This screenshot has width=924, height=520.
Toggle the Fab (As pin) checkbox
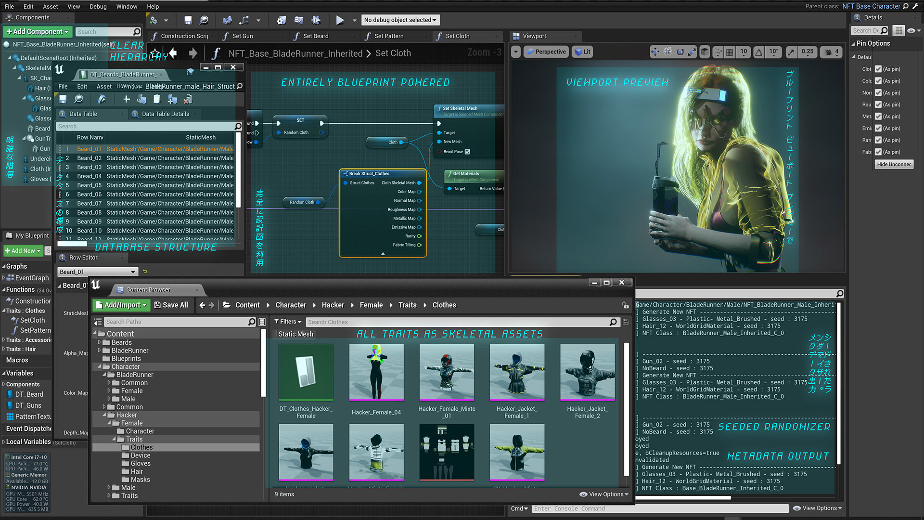(x=878, y=152)
